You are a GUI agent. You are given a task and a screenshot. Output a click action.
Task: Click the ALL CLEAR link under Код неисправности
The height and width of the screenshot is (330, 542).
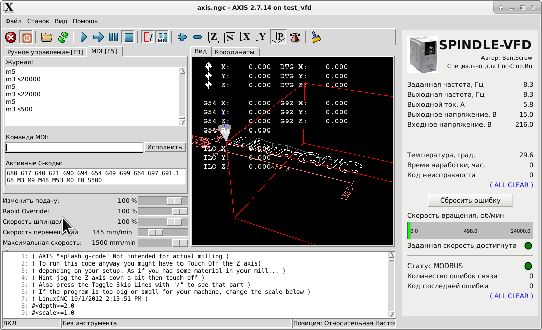click(511, 185)
